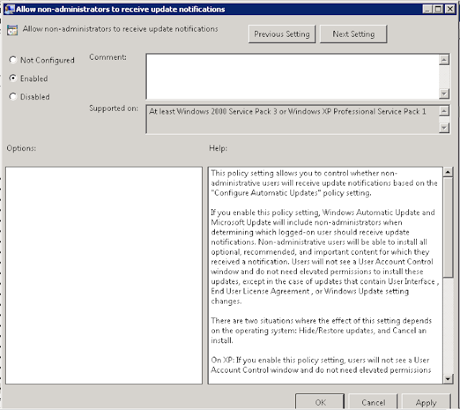Click Help text starting "This policy setting allows"
The width and height of the screenshot is (460, 410).
click(x=324, y=183)
